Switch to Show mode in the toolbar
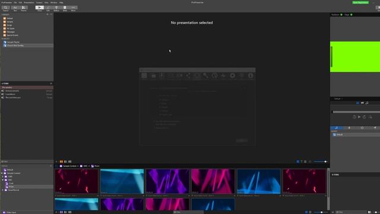This screenshot has height=214, width=380. 40,8
